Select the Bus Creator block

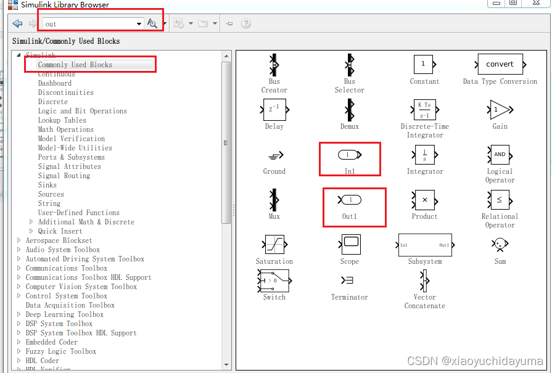pos(274,65)
